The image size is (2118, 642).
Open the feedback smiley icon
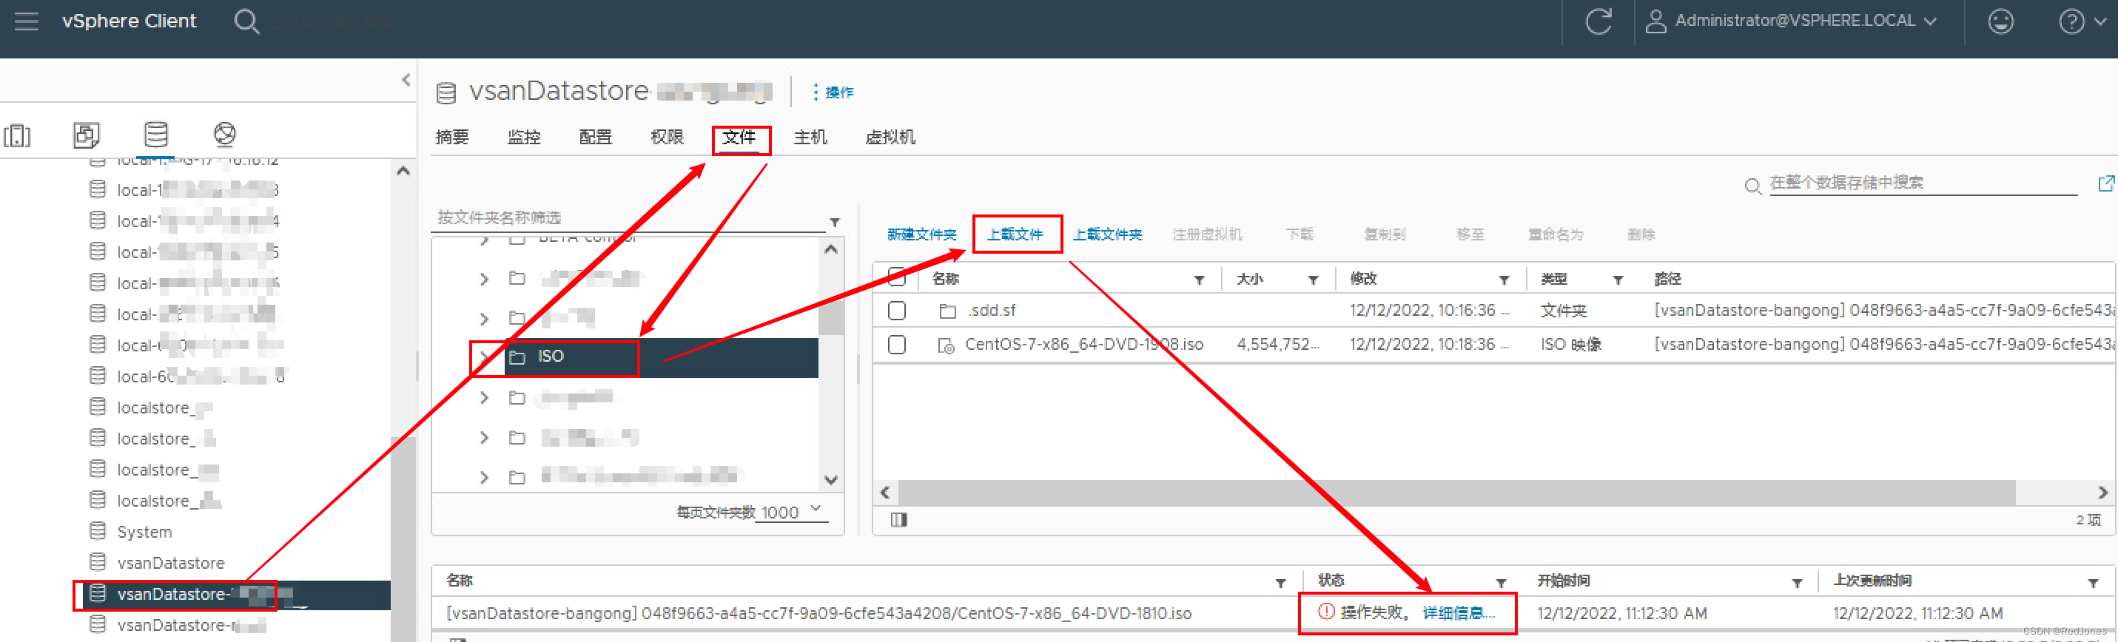[x=2000, y=21]
